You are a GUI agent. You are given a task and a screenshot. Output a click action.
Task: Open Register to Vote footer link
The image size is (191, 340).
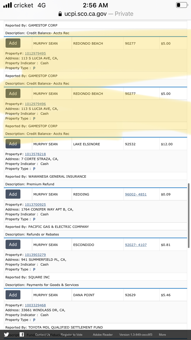(72, 335)
